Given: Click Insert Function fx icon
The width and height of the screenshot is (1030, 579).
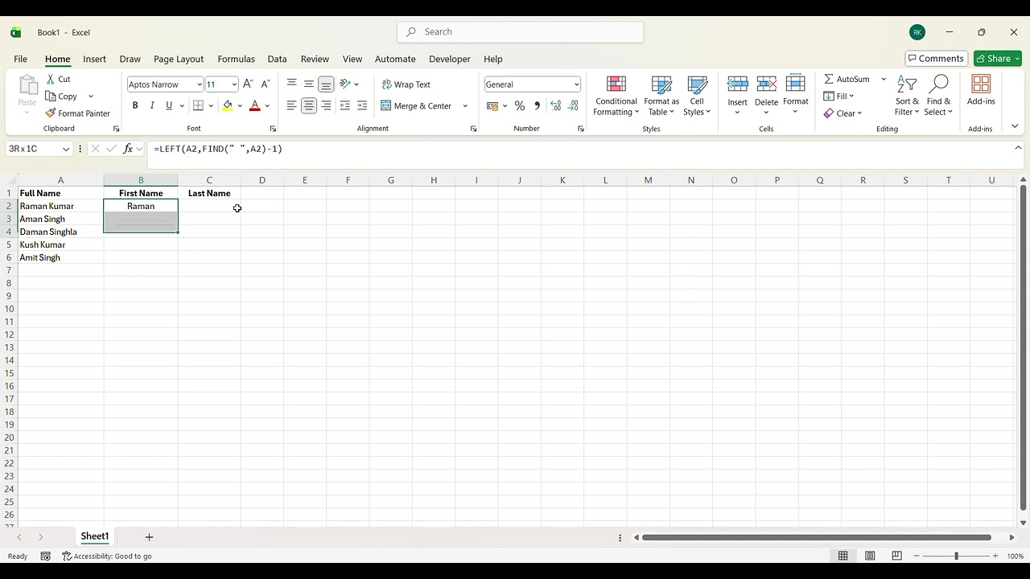Looking at the screenshot, I should coord(128,149).
